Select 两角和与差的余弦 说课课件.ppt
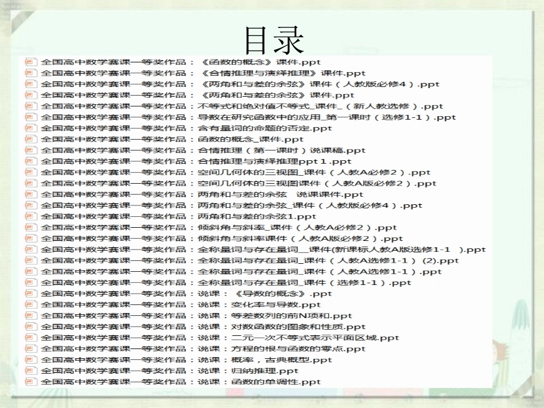544x408 pixels. [202, 195]
